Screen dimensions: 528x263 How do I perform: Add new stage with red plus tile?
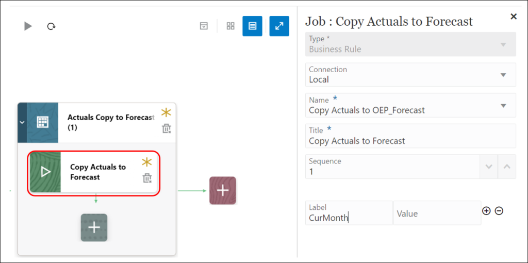click(x=222, y=190)
